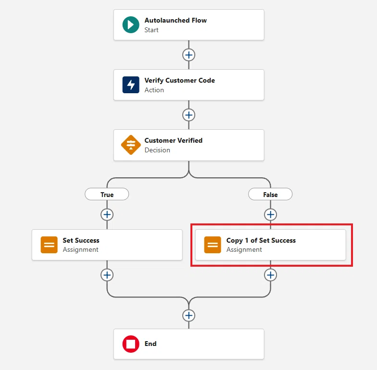Screen dimensions: 377x370
Task: Open the Verify Customer Code action card
Action: point(188,85)
